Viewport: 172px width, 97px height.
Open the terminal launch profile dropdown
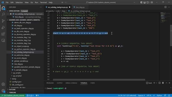[x=156, y=83]
